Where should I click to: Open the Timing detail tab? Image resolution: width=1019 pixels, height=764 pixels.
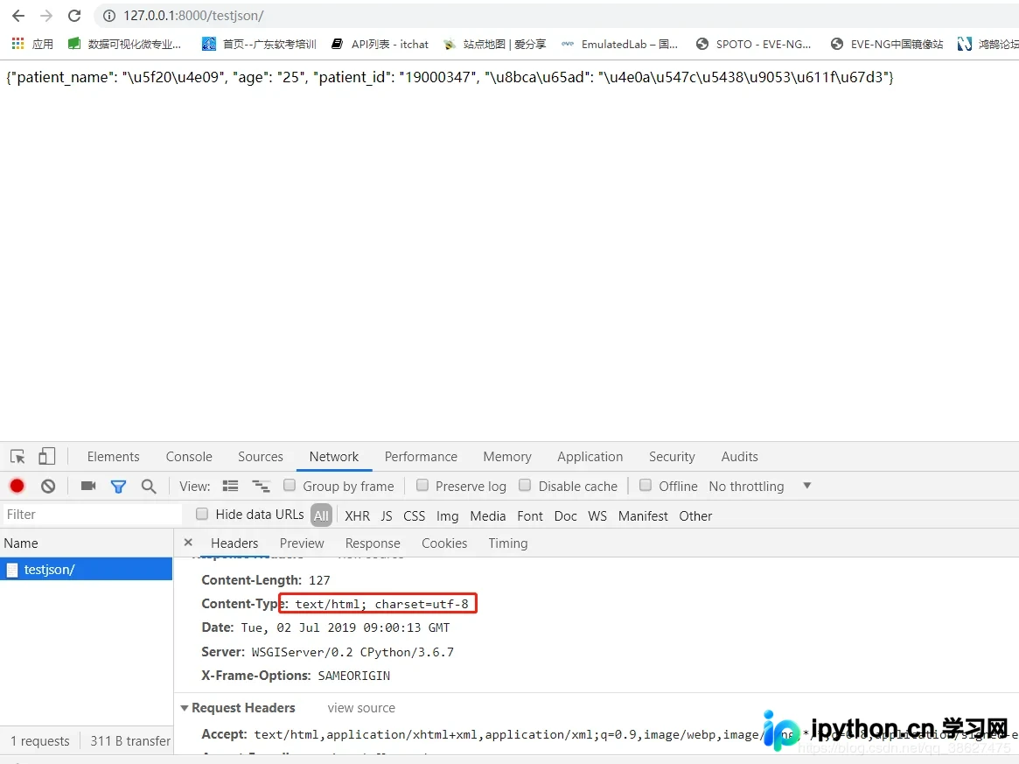[x=508, y=543]
